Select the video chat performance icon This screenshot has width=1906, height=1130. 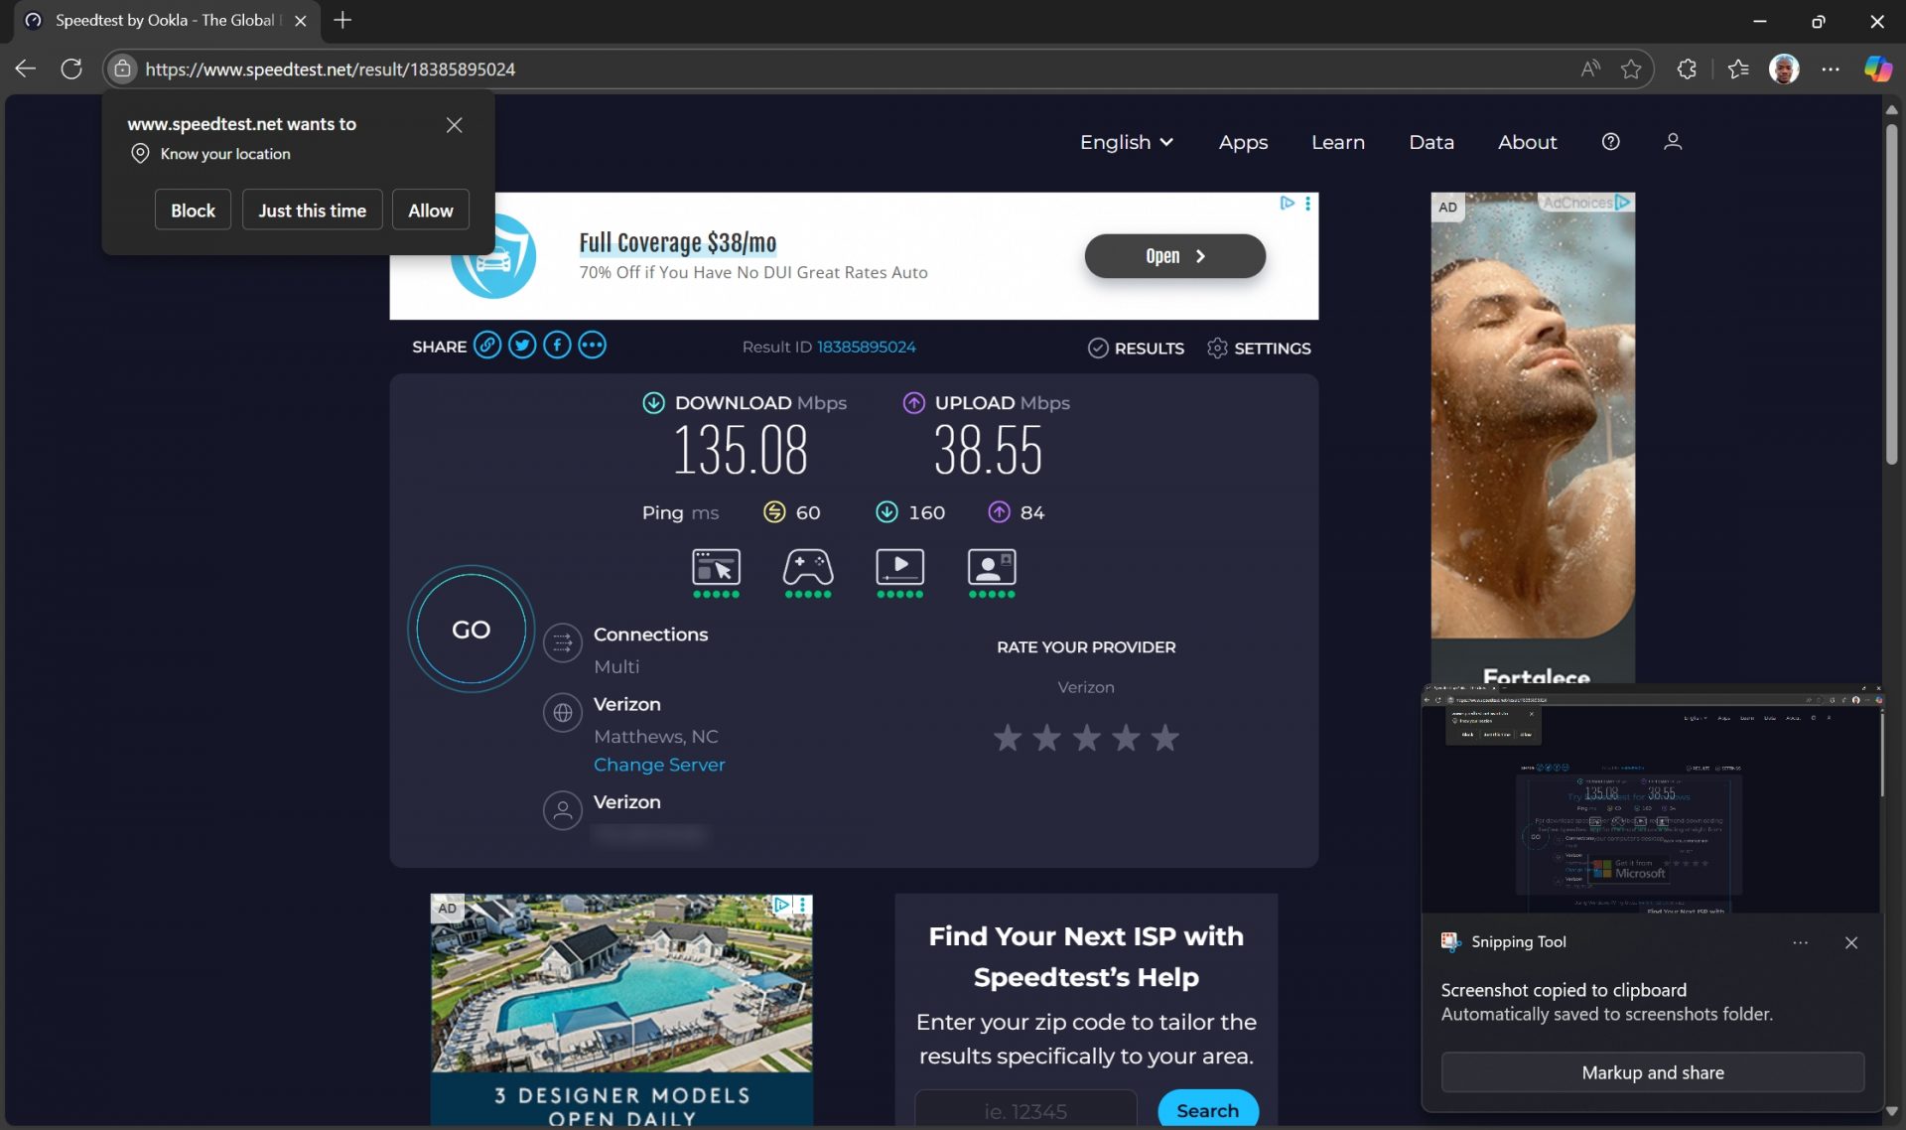(991, 568)
